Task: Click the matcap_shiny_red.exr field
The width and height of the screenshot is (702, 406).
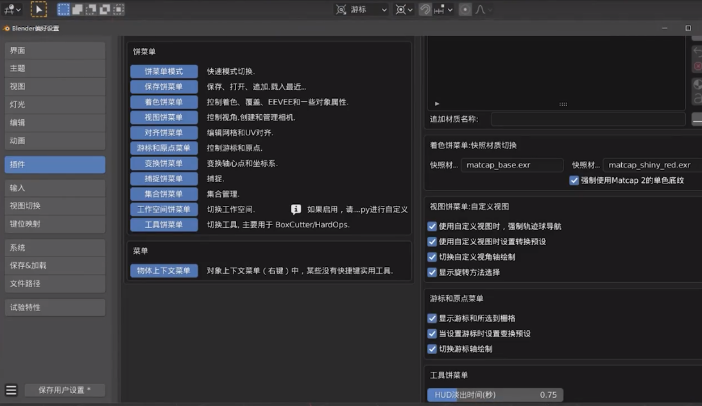Action: pyautogui.click(x=653, y=165)
